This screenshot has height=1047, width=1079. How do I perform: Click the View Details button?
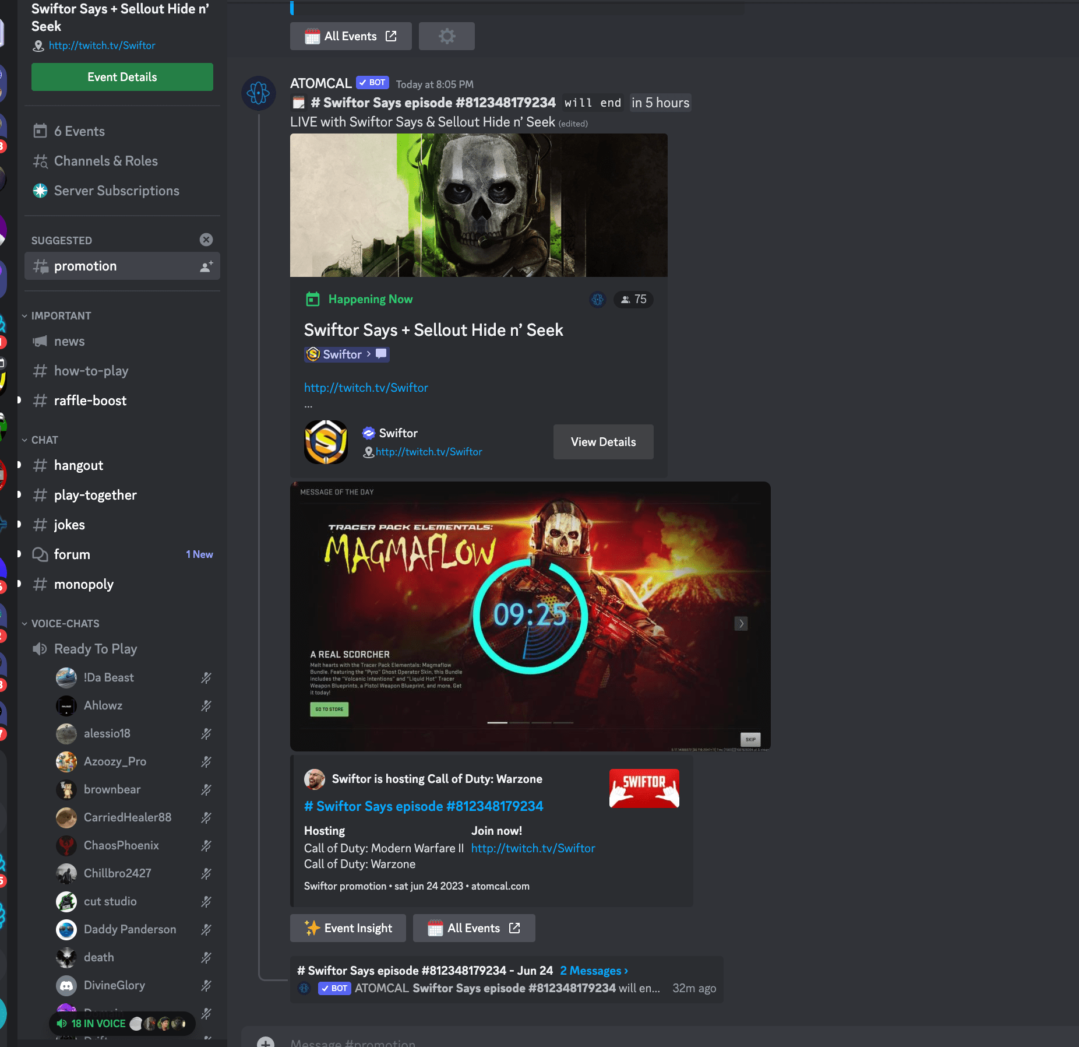click(x=603, y=442)
